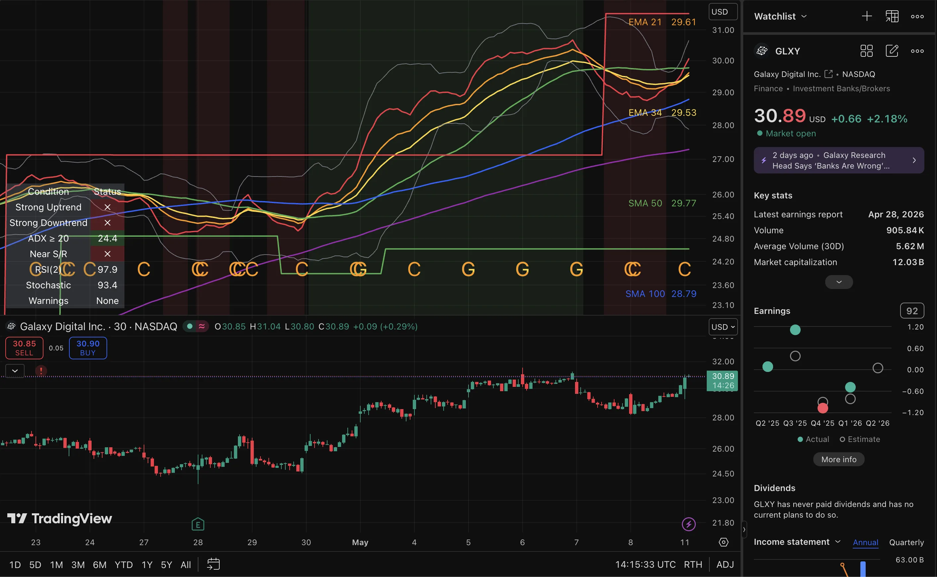Toggle ADJ adjusted data setting
This screenshot has width=937, height=577.
point(725,564)
